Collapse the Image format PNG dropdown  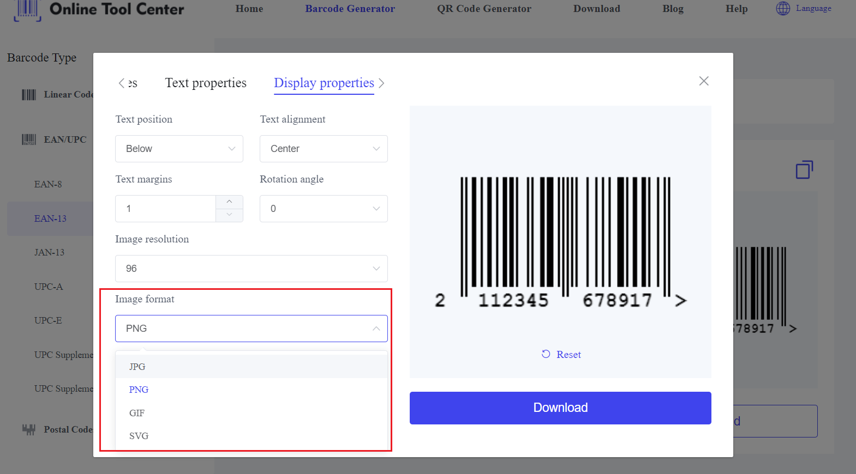tap(252, 329)
